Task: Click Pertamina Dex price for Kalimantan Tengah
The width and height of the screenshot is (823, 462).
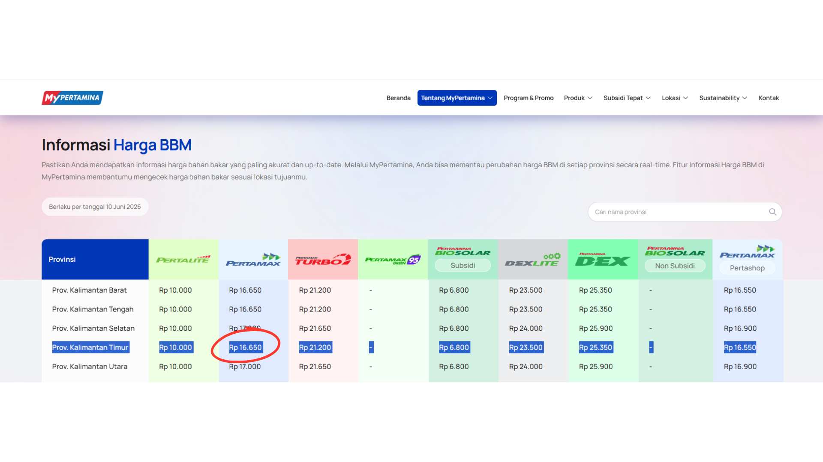Action: pos(596,309)
